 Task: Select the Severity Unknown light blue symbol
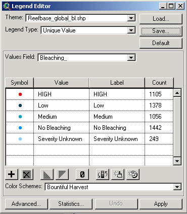(20, 139)
